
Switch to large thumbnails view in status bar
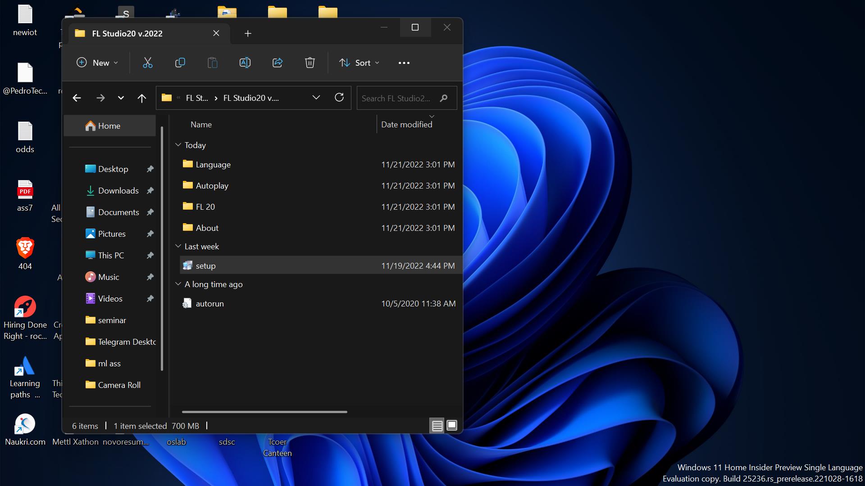pos(451,426)
